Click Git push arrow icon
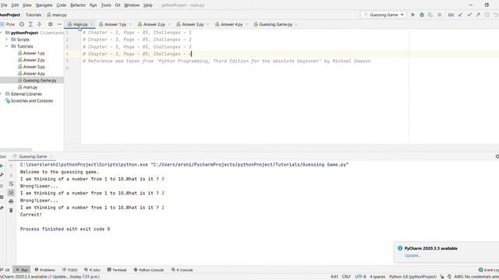 point(478,15)
